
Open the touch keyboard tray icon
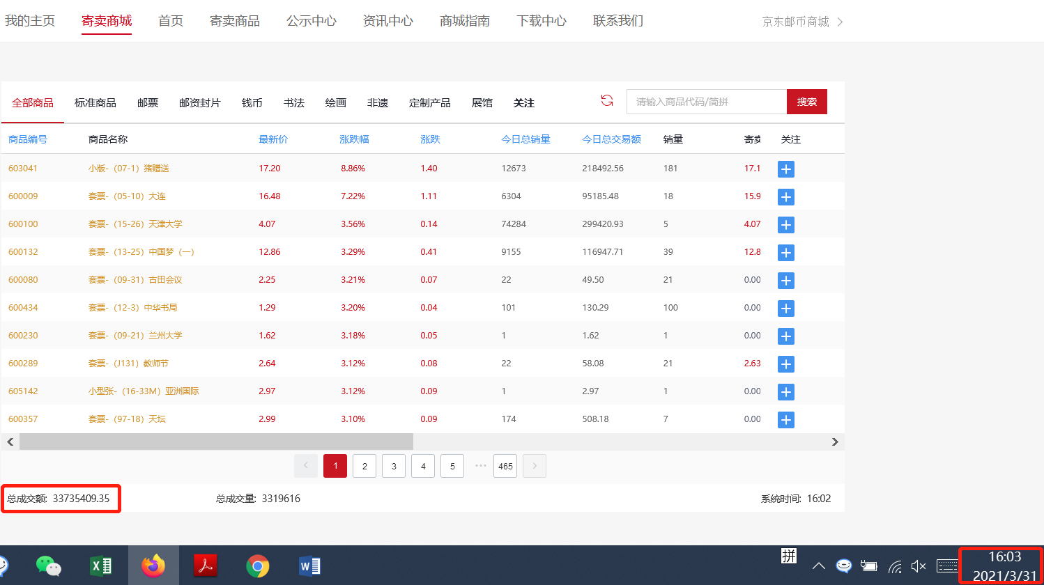coord(947,566)
